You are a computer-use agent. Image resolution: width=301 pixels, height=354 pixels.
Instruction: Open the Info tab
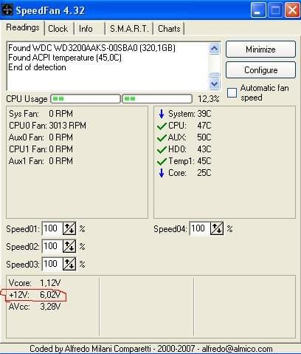(x=86, y=29)
